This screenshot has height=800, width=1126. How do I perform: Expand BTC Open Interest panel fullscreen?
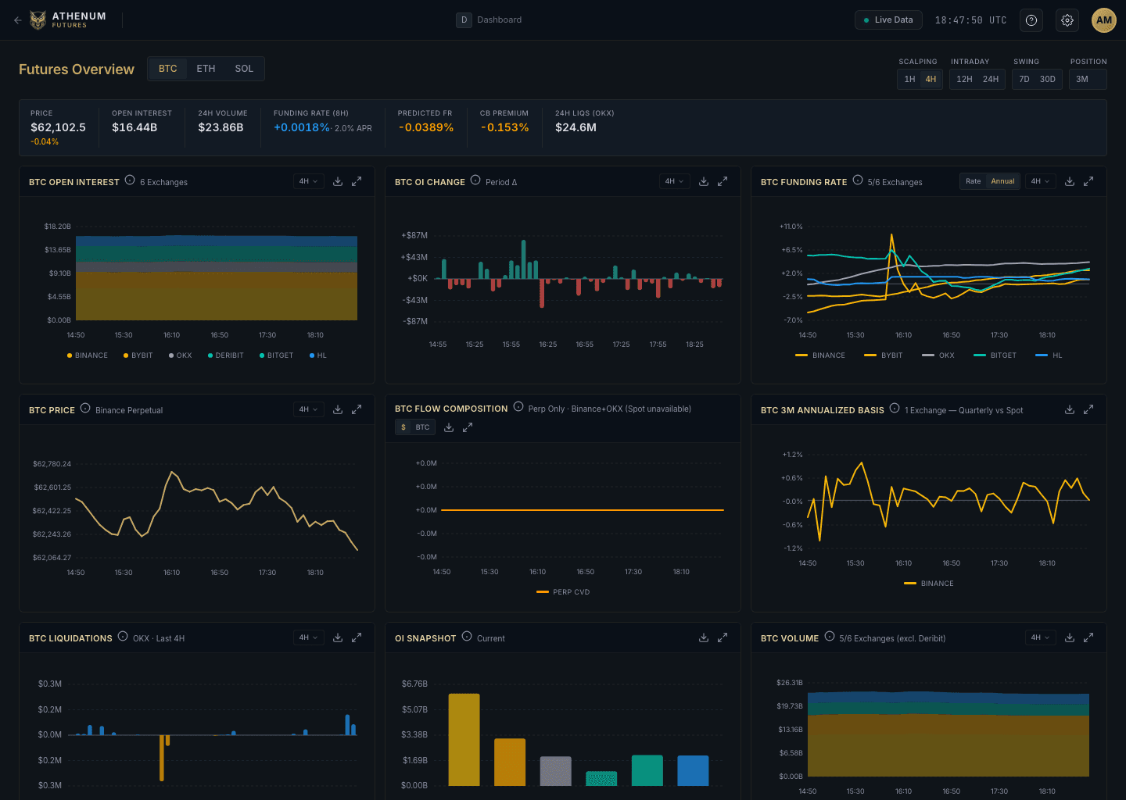357,181
